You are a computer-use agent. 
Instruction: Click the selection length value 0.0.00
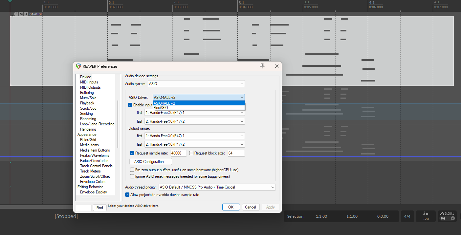383,216
